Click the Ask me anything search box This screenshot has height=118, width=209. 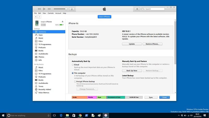click(x=29, y=115)
